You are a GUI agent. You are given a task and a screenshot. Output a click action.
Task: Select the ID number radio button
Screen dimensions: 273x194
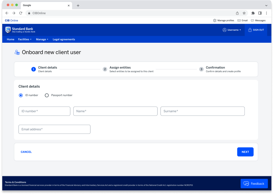(21, 95)
